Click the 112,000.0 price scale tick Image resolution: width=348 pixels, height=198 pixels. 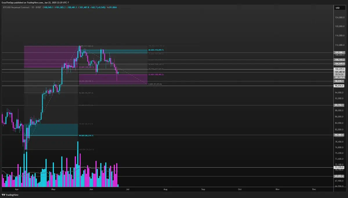point(340,45)
